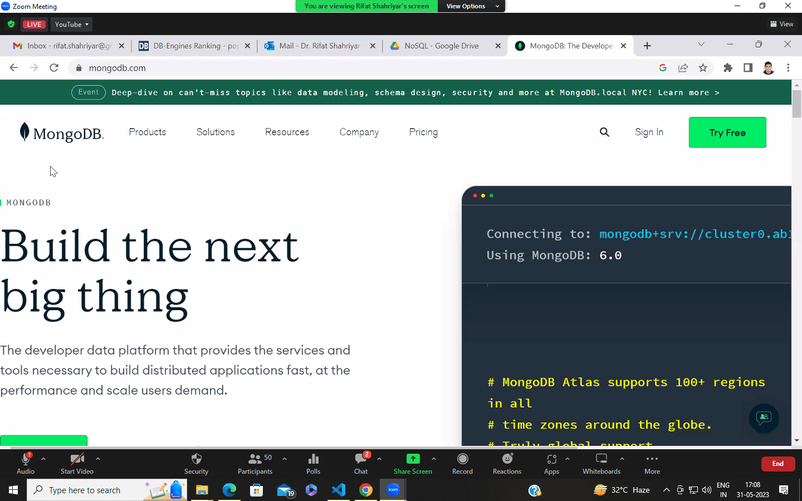Go forward in browser history
Viewport: 802px width, 501px height.
tap(34, 67)
